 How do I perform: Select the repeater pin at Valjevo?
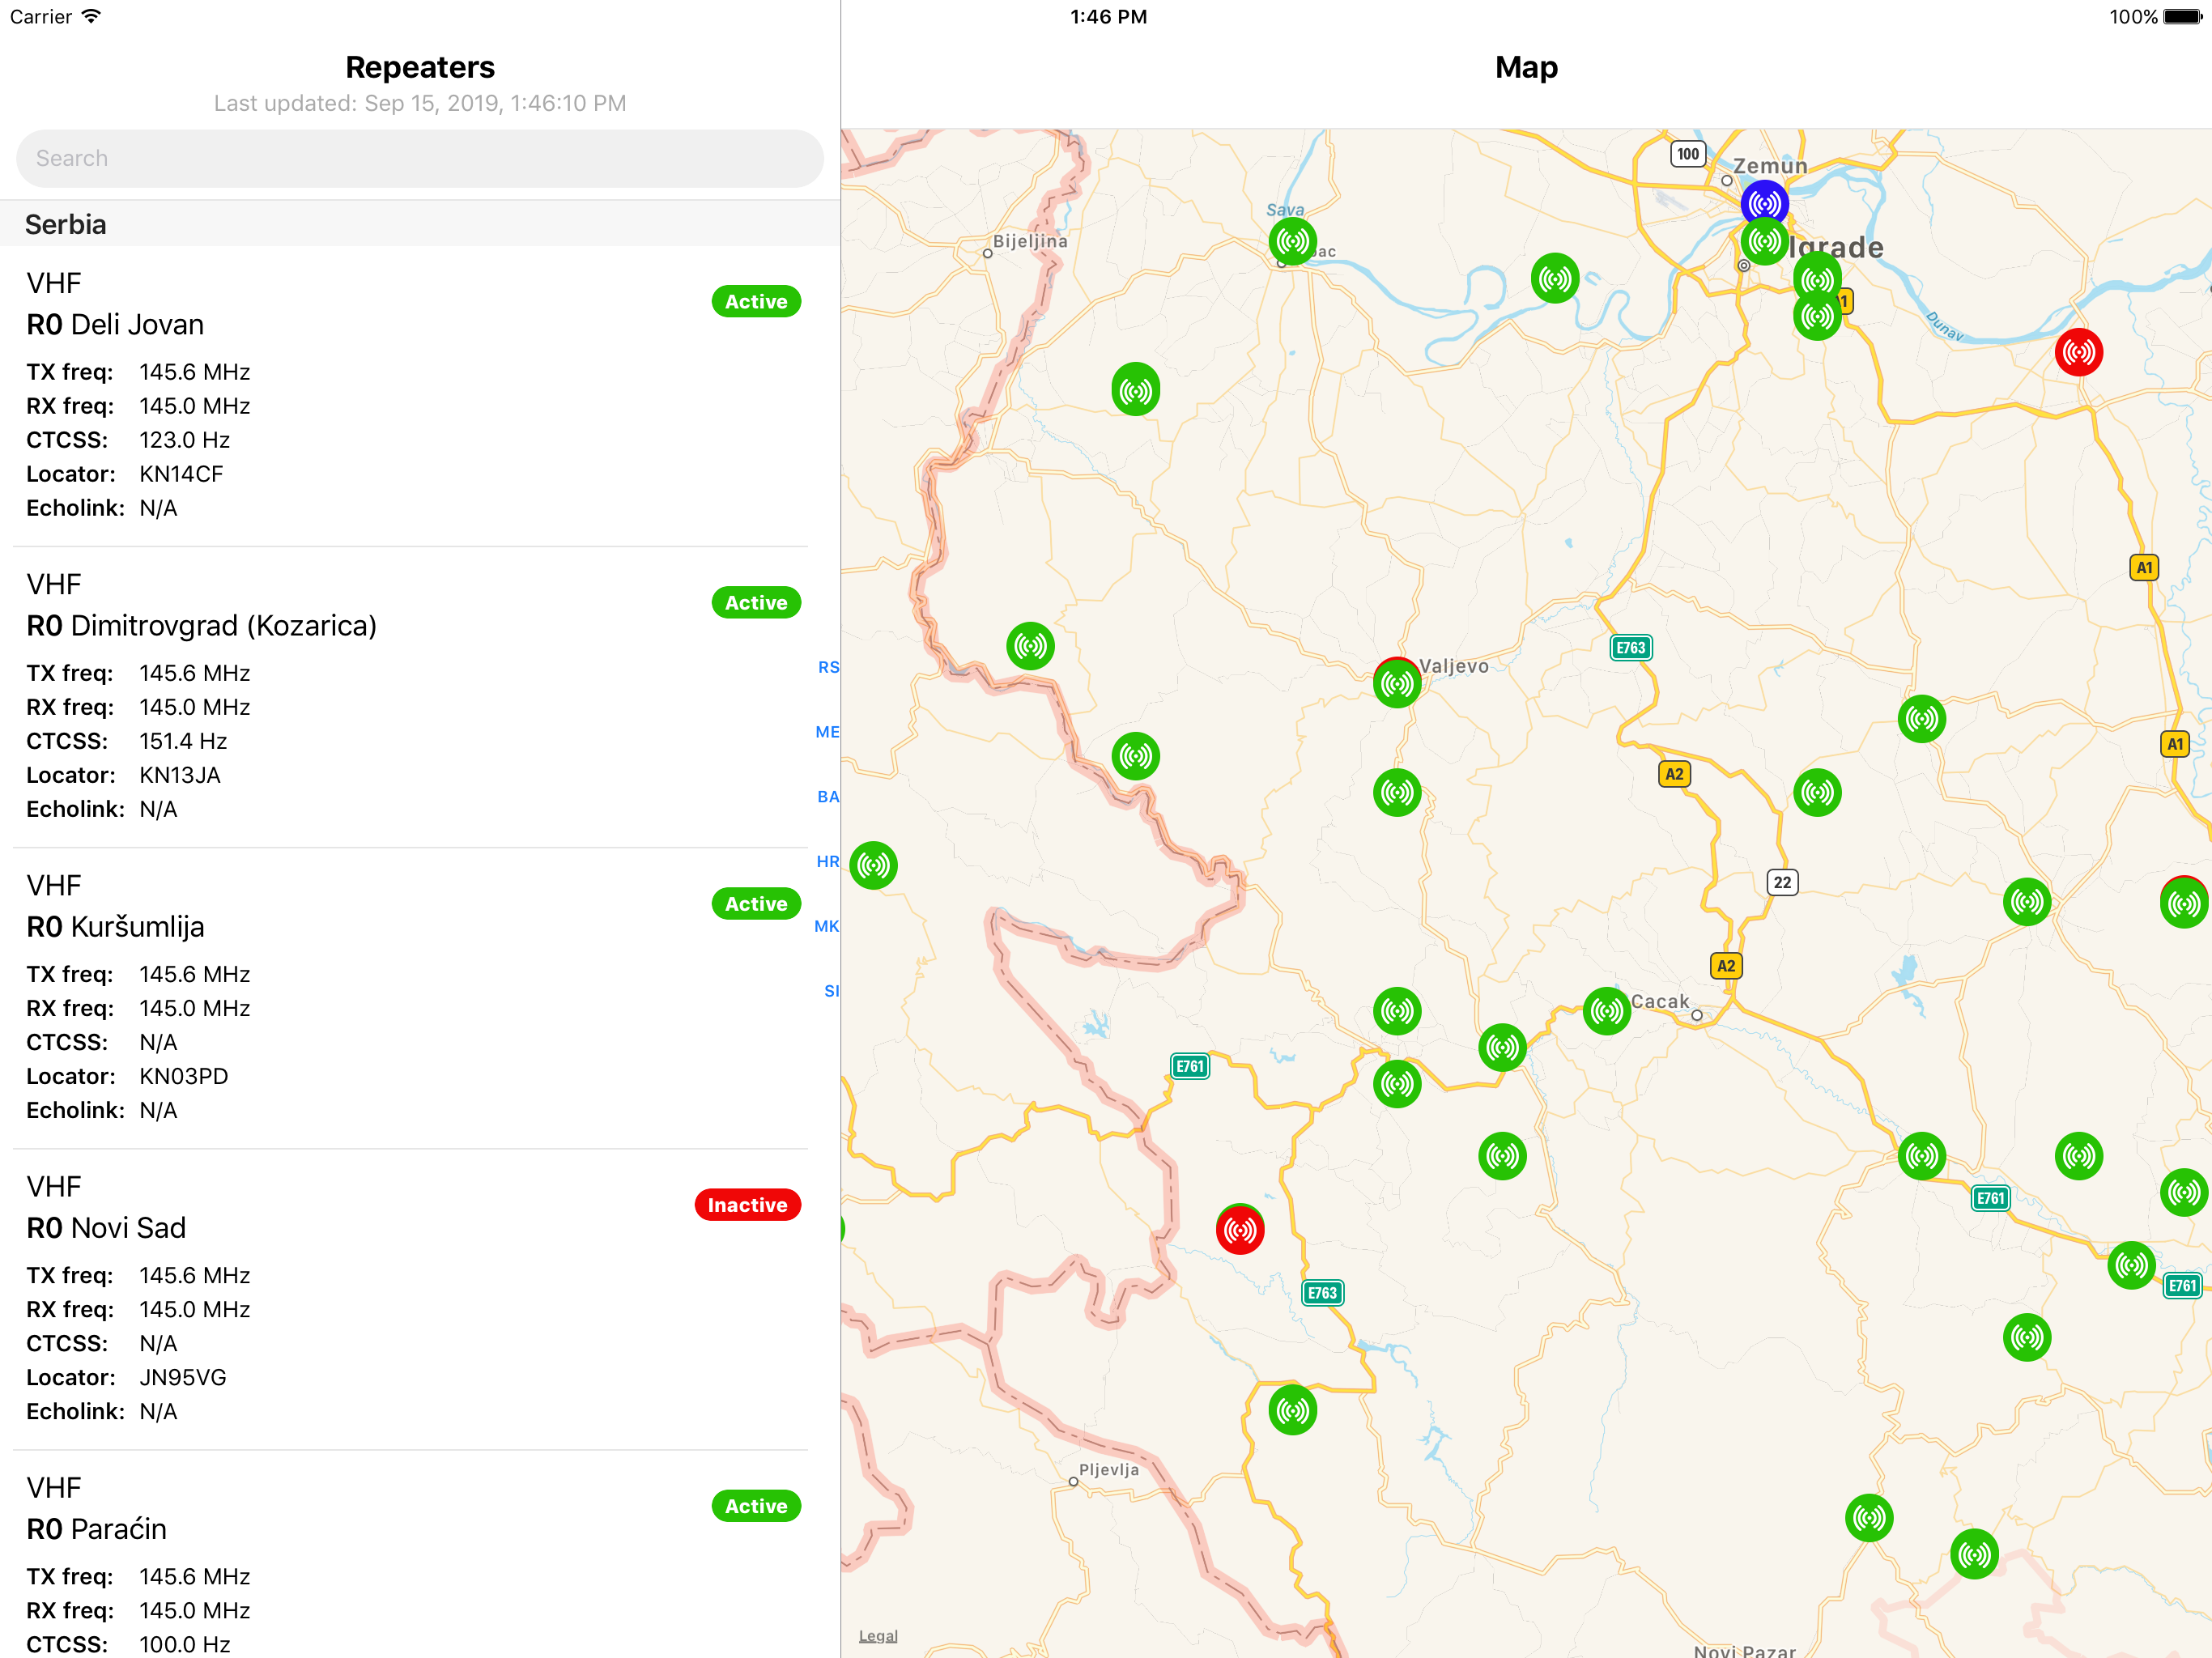click(x=1397, y=684)
